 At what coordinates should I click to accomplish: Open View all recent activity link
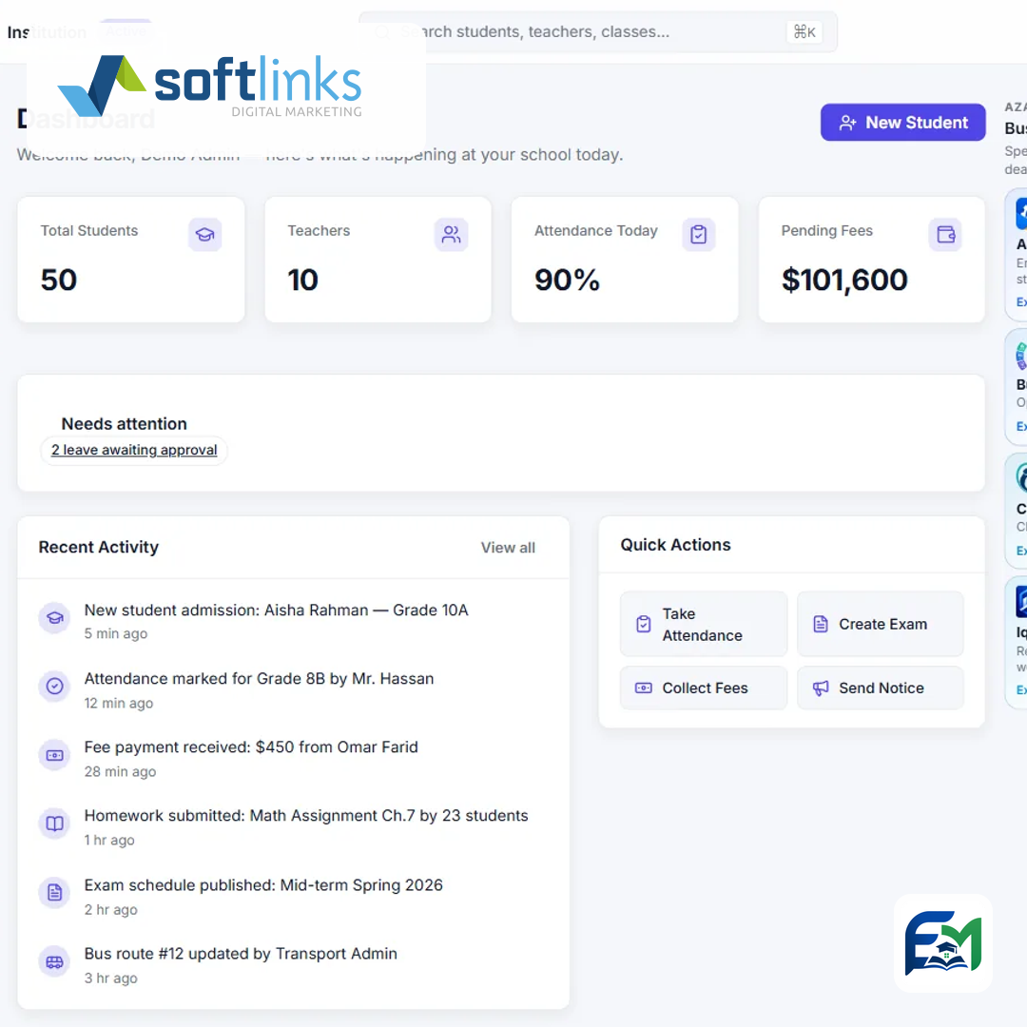[508, 548]
